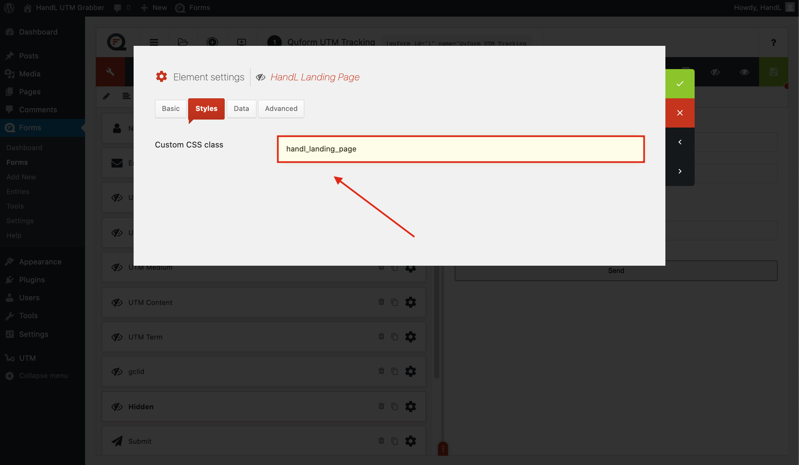Open the Forms sidebar menu
Viewport: 799px width, 465px height.
pos(43,128)
